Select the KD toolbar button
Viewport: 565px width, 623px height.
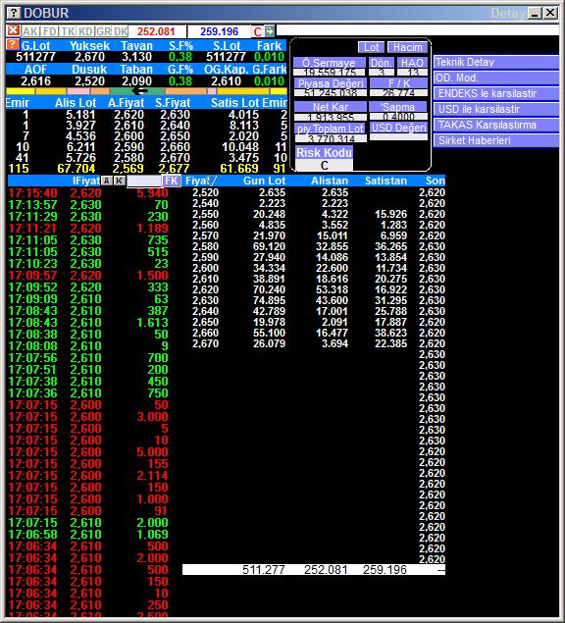[85, 31]
